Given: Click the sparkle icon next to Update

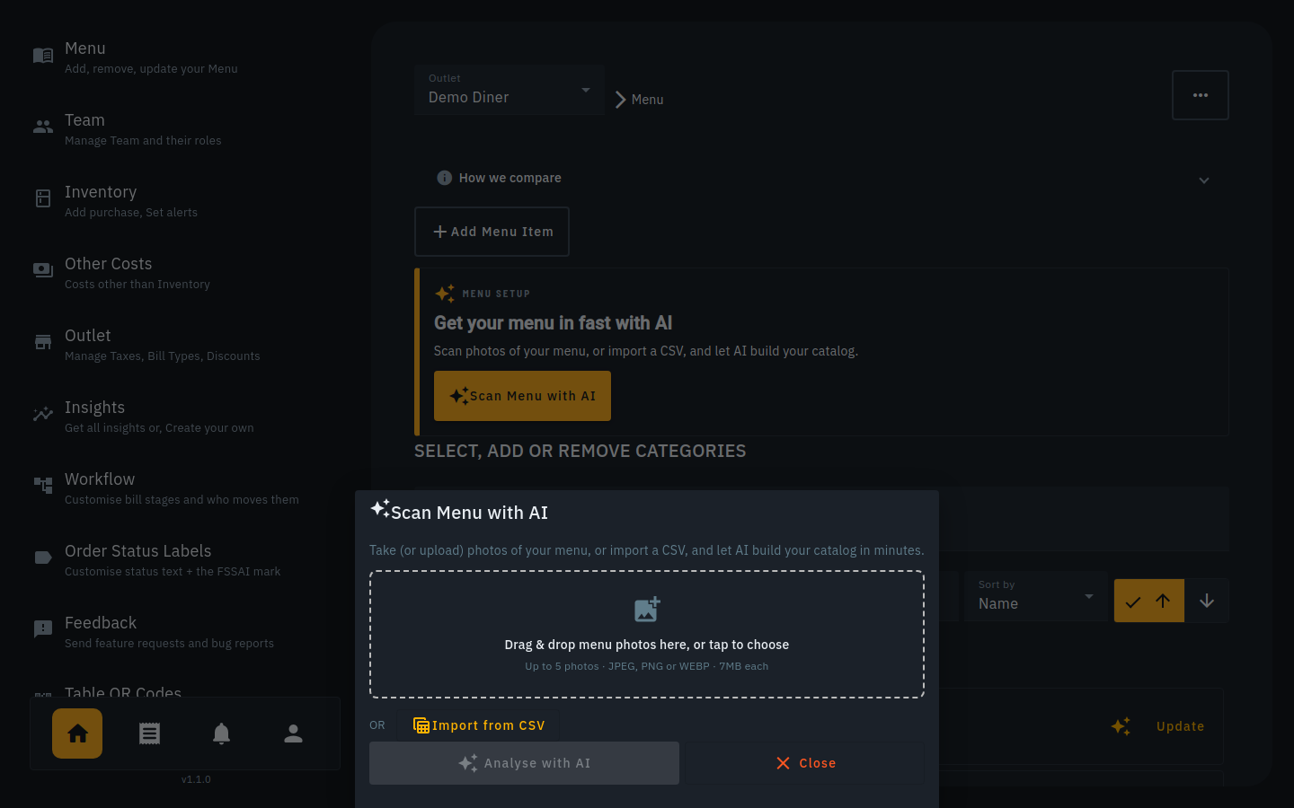Looking at the screenshot, I should coord(1121,726).
